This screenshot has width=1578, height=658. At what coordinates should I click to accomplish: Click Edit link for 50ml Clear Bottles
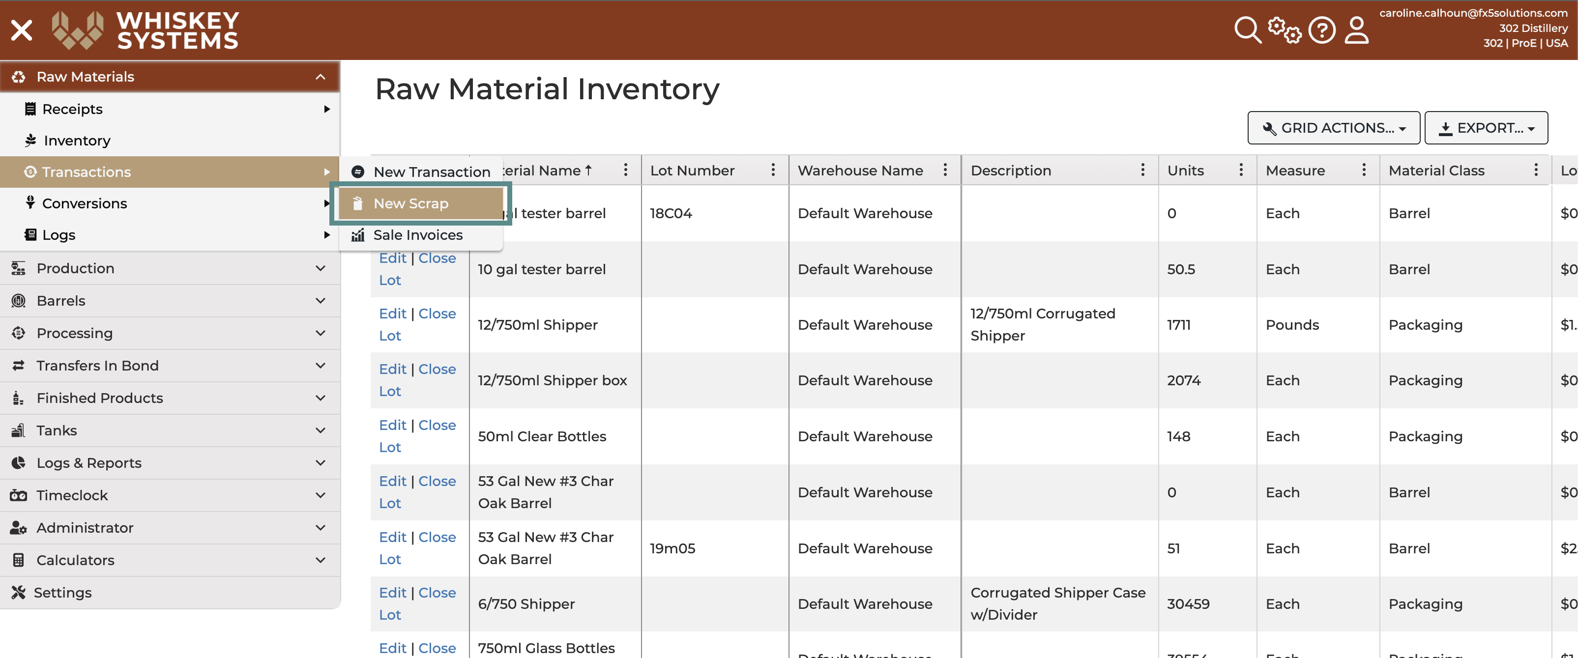(x=393, y=424)
